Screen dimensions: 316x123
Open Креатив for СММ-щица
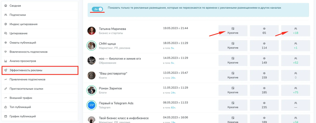pos(233,45)
